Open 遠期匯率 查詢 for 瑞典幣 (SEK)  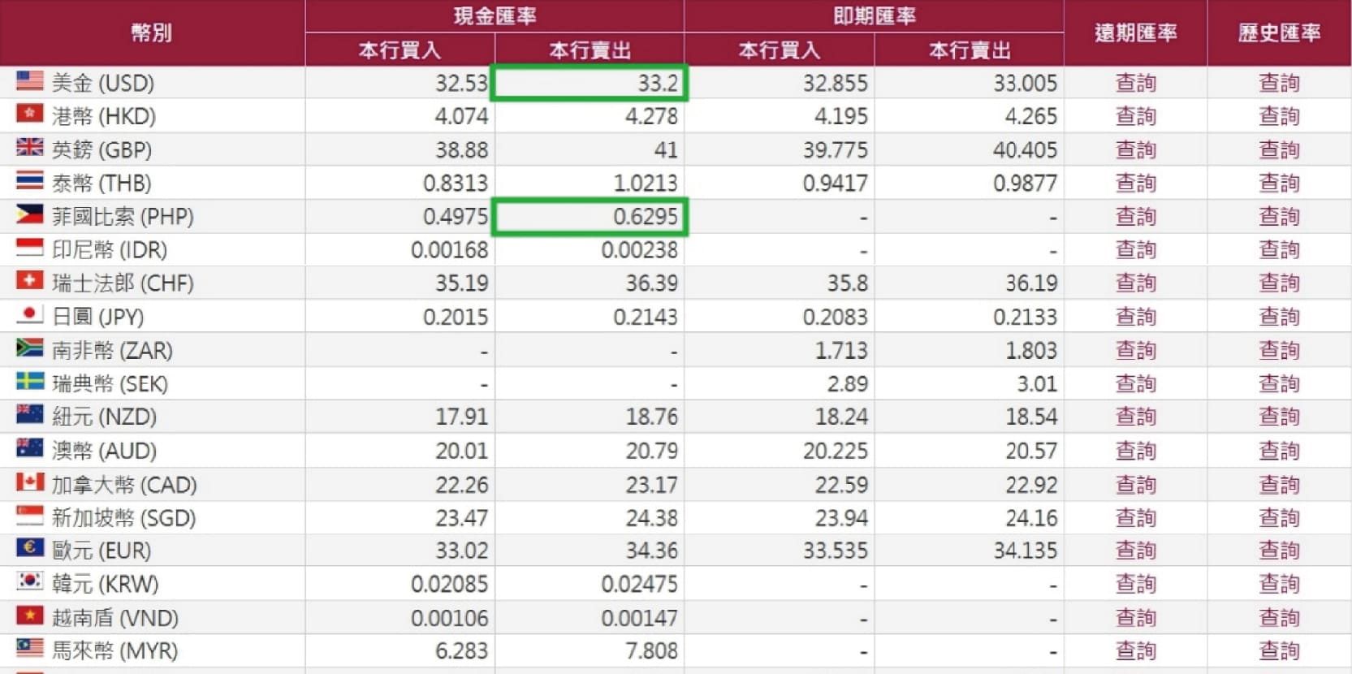(1135, 384)
